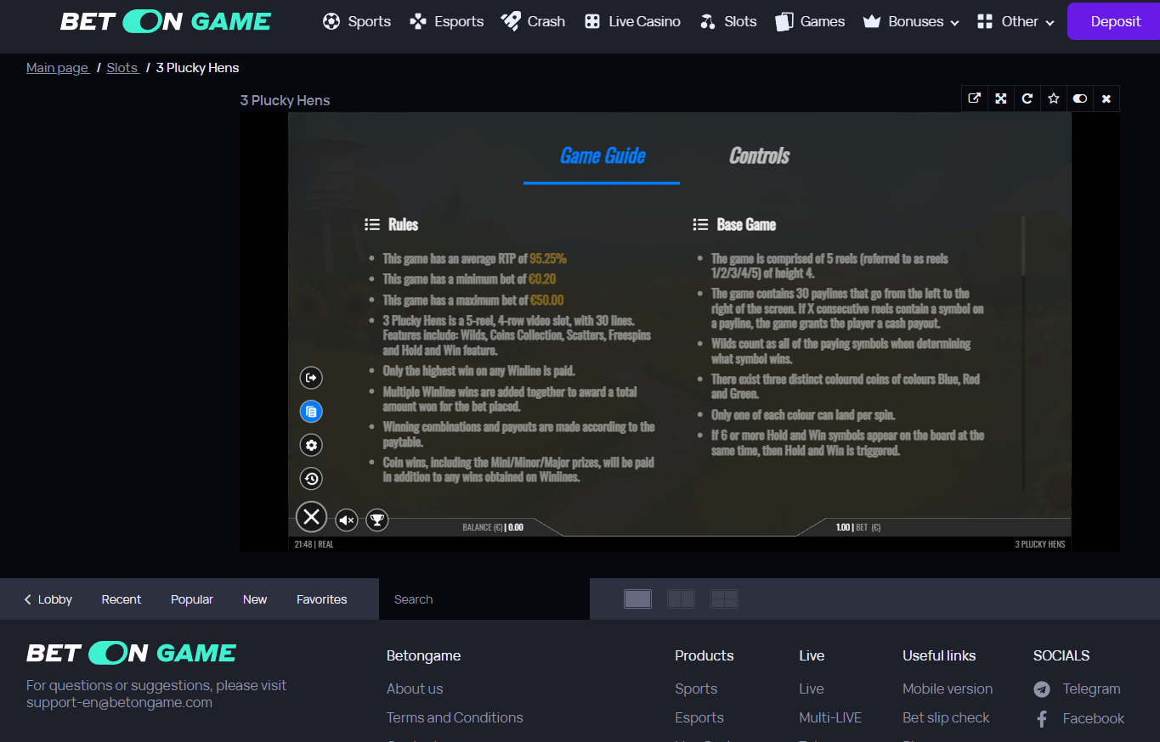Click the 21:48 | REAL status text

coord(314,544)
